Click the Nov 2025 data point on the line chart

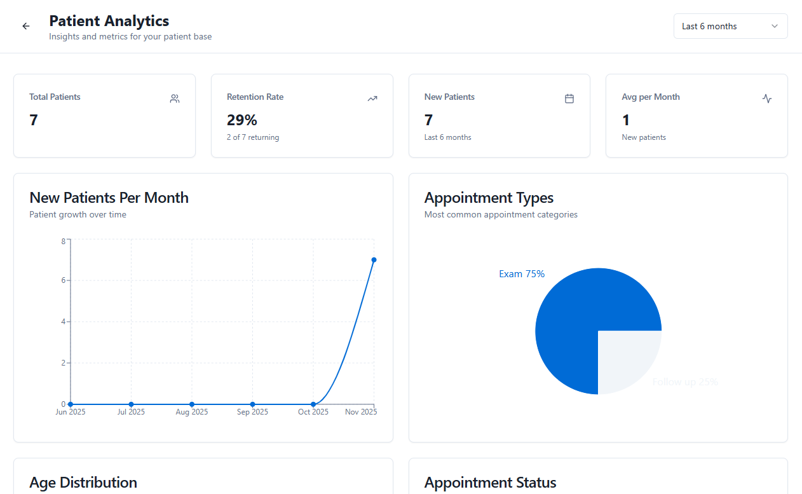[x=373, y=259]
